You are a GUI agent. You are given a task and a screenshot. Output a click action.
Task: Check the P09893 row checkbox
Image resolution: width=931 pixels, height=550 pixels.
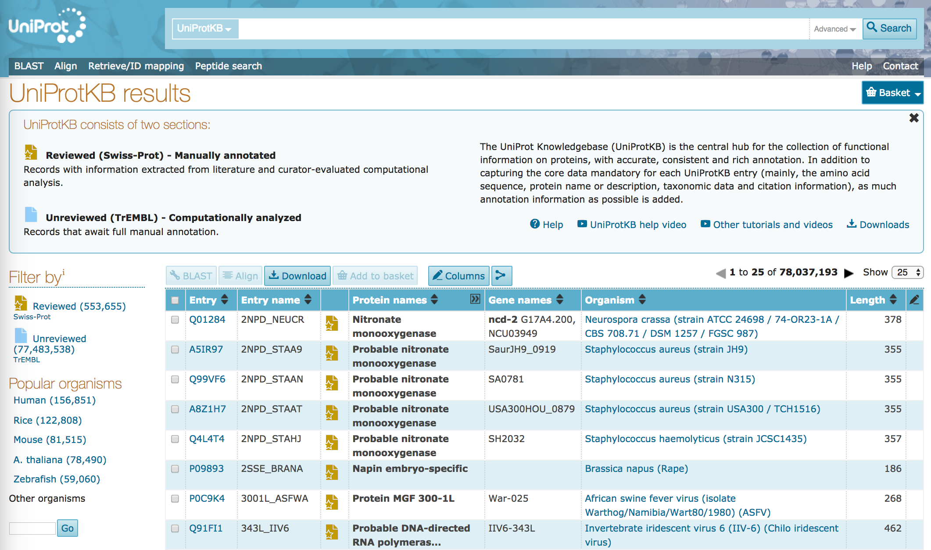[175, 469]
